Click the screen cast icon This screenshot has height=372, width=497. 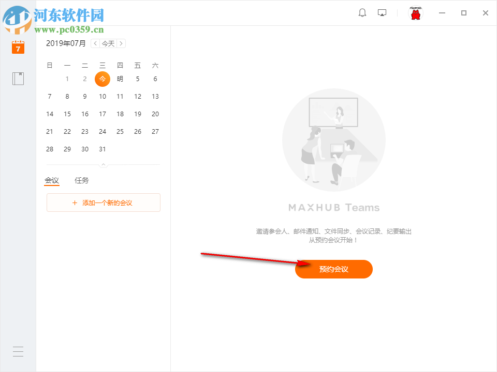tap(382, 12)
